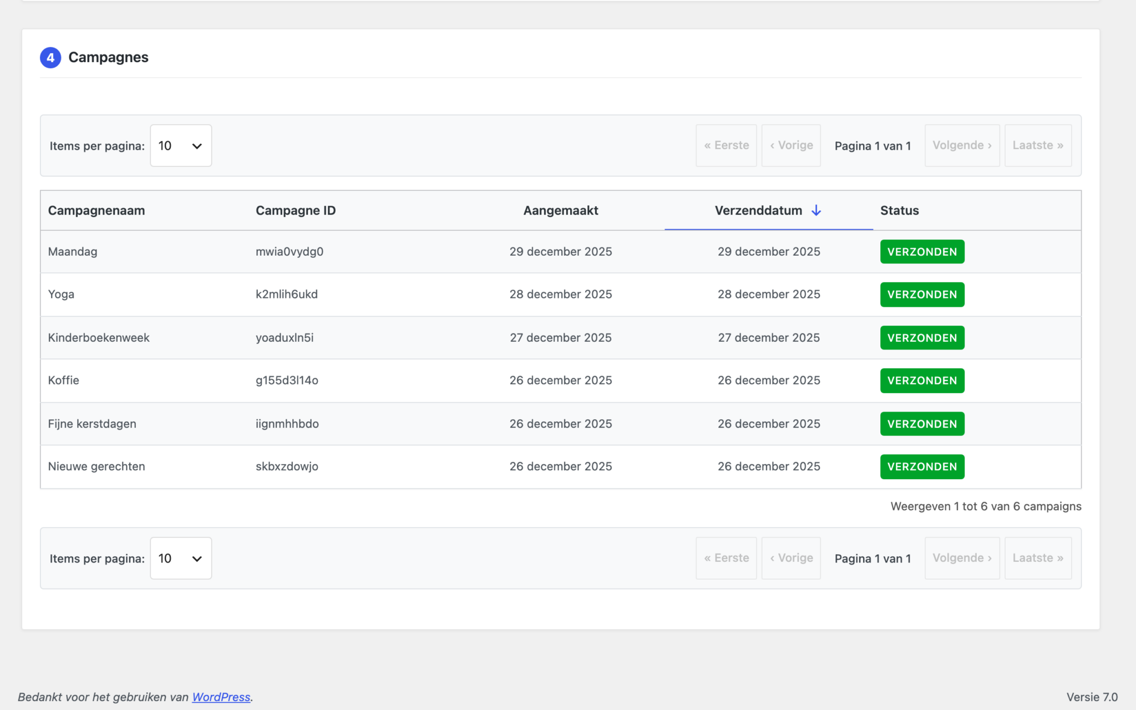
Task: Click top « Eerste pagination button
Action: 726,145
